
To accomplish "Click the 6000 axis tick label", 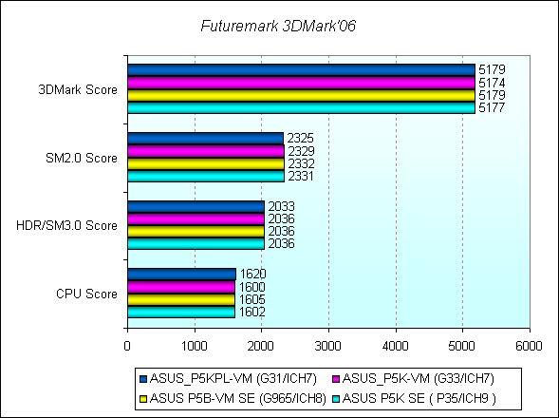I will click(x=529, y=346).
